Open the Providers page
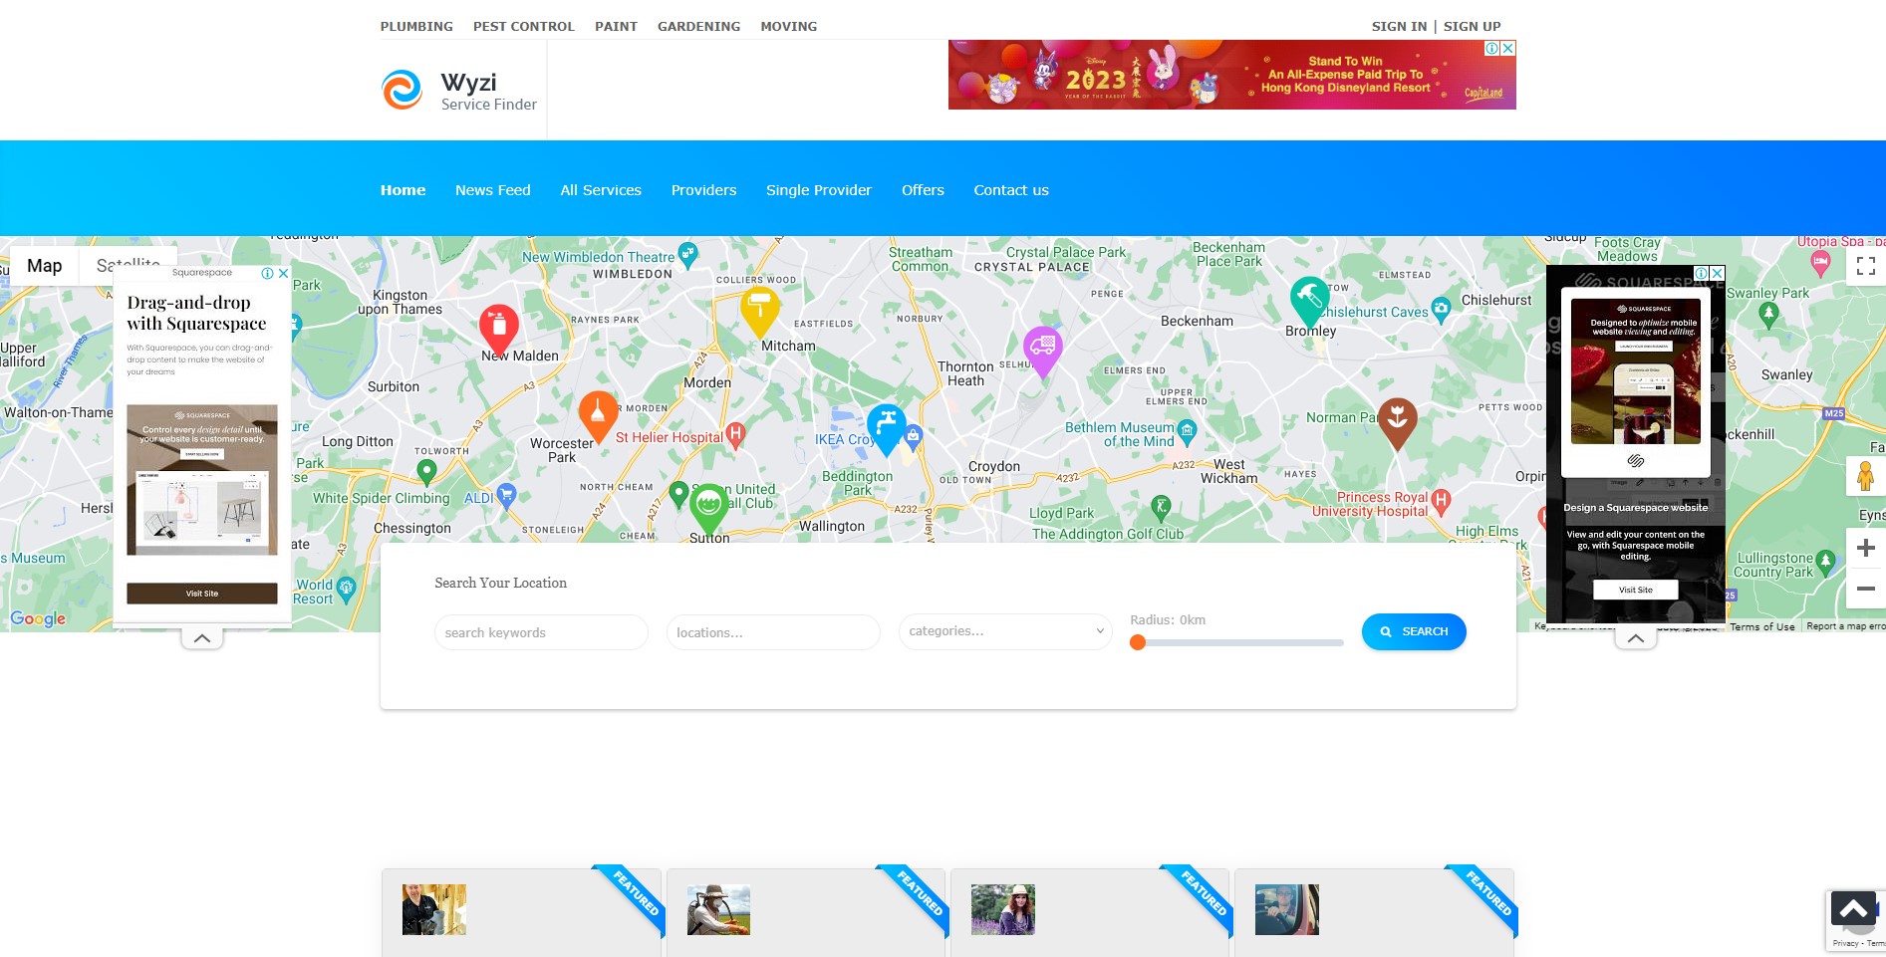The height and width of the screenshot is (957, 1886). click(703, 190)
